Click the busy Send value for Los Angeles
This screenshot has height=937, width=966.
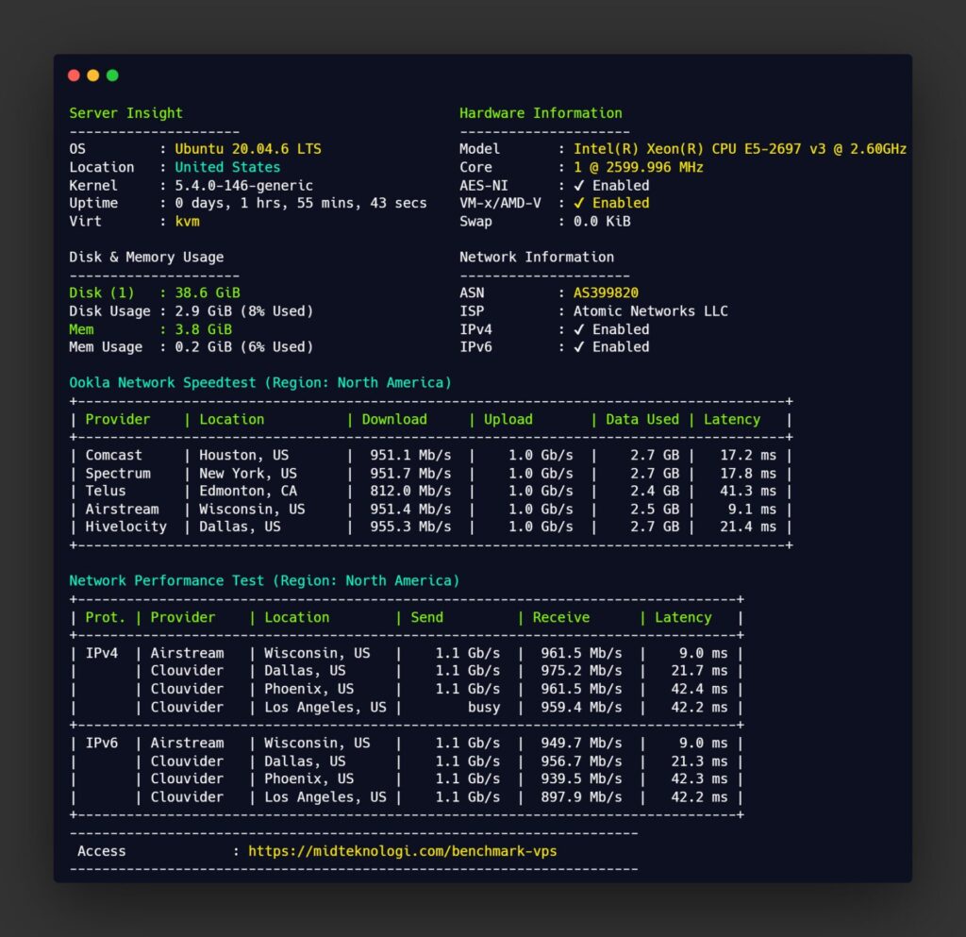483,708
